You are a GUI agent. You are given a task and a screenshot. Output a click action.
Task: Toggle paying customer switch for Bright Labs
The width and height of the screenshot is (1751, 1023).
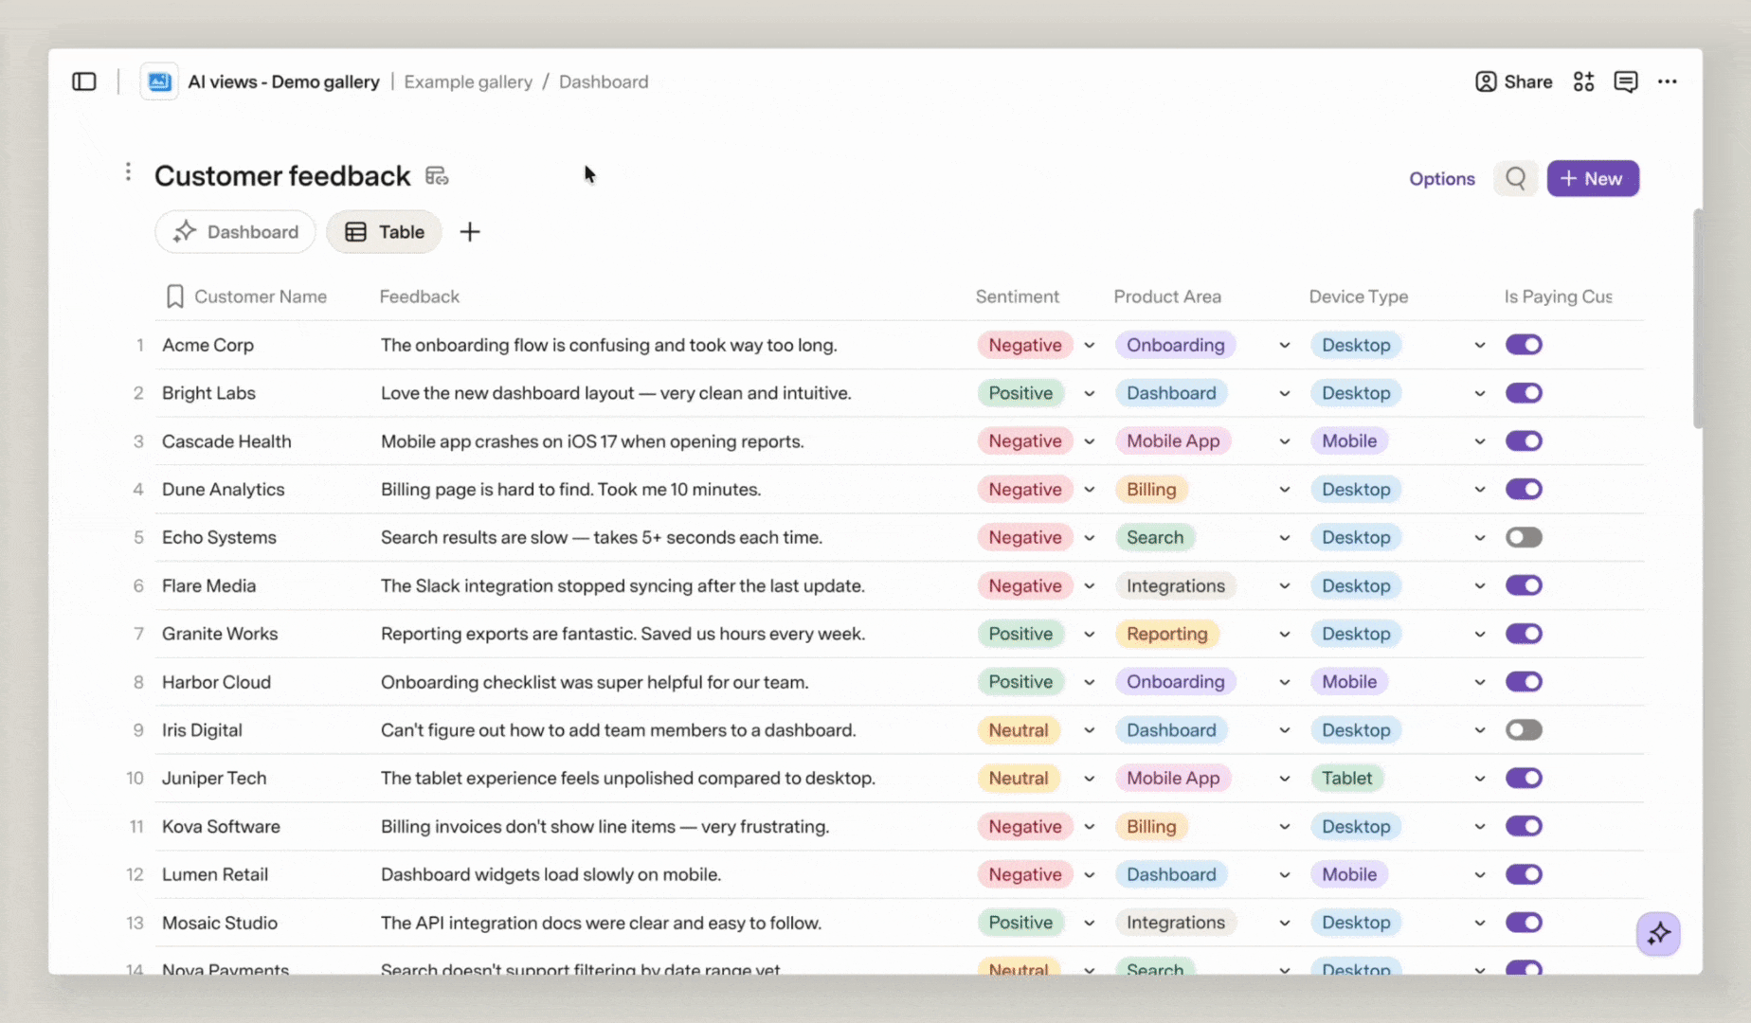[1524, 393]
